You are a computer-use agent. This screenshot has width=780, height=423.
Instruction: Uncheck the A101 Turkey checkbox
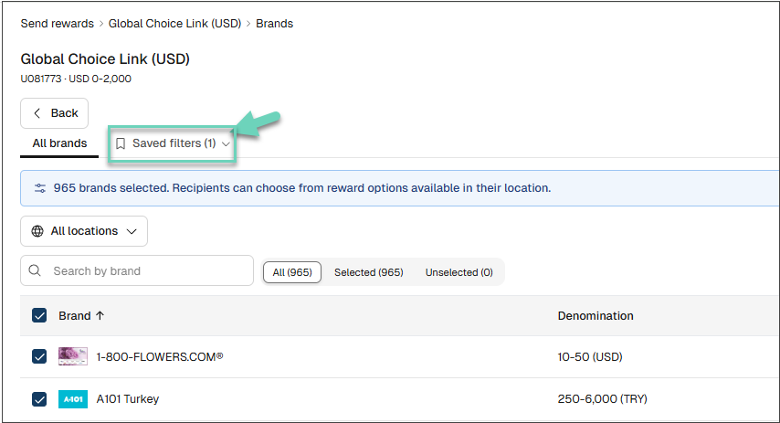[39, 399]
